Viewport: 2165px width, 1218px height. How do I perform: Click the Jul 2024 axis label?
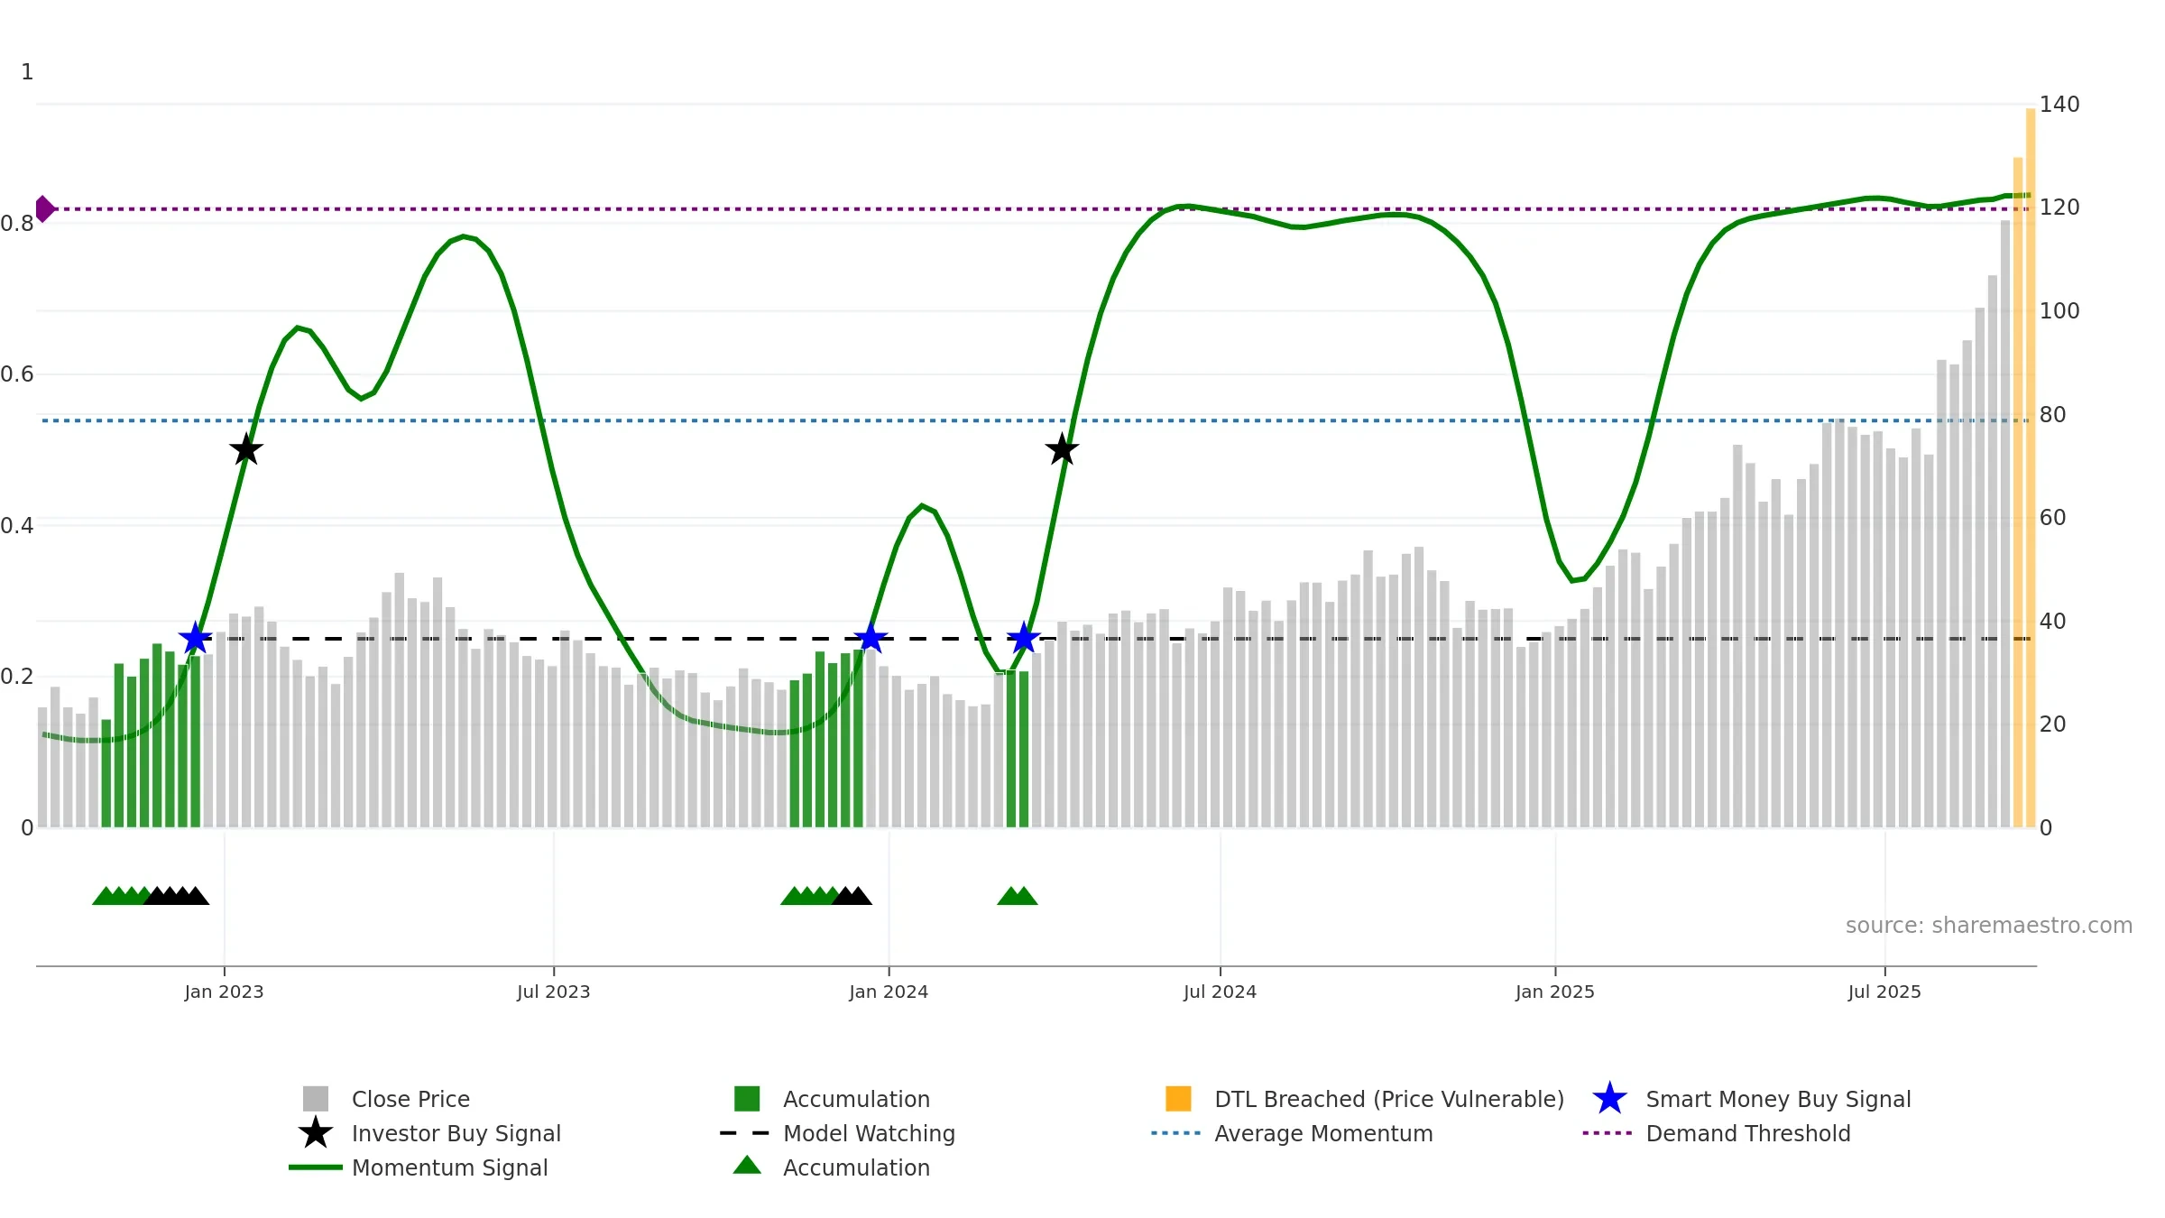point(1220,992)
